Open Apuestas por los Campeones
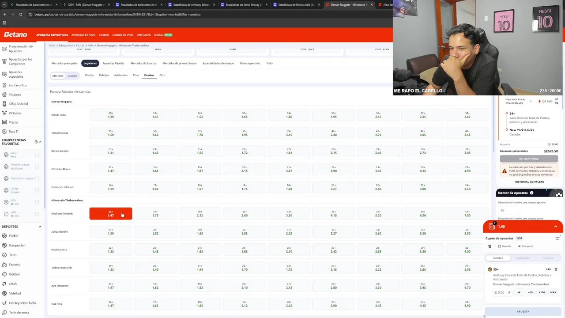The image size is (565, 318). (20, 61)
